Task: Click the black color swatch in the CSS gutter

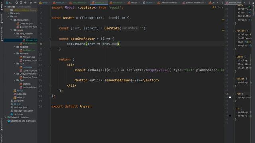Action: (x=230, y=116)
